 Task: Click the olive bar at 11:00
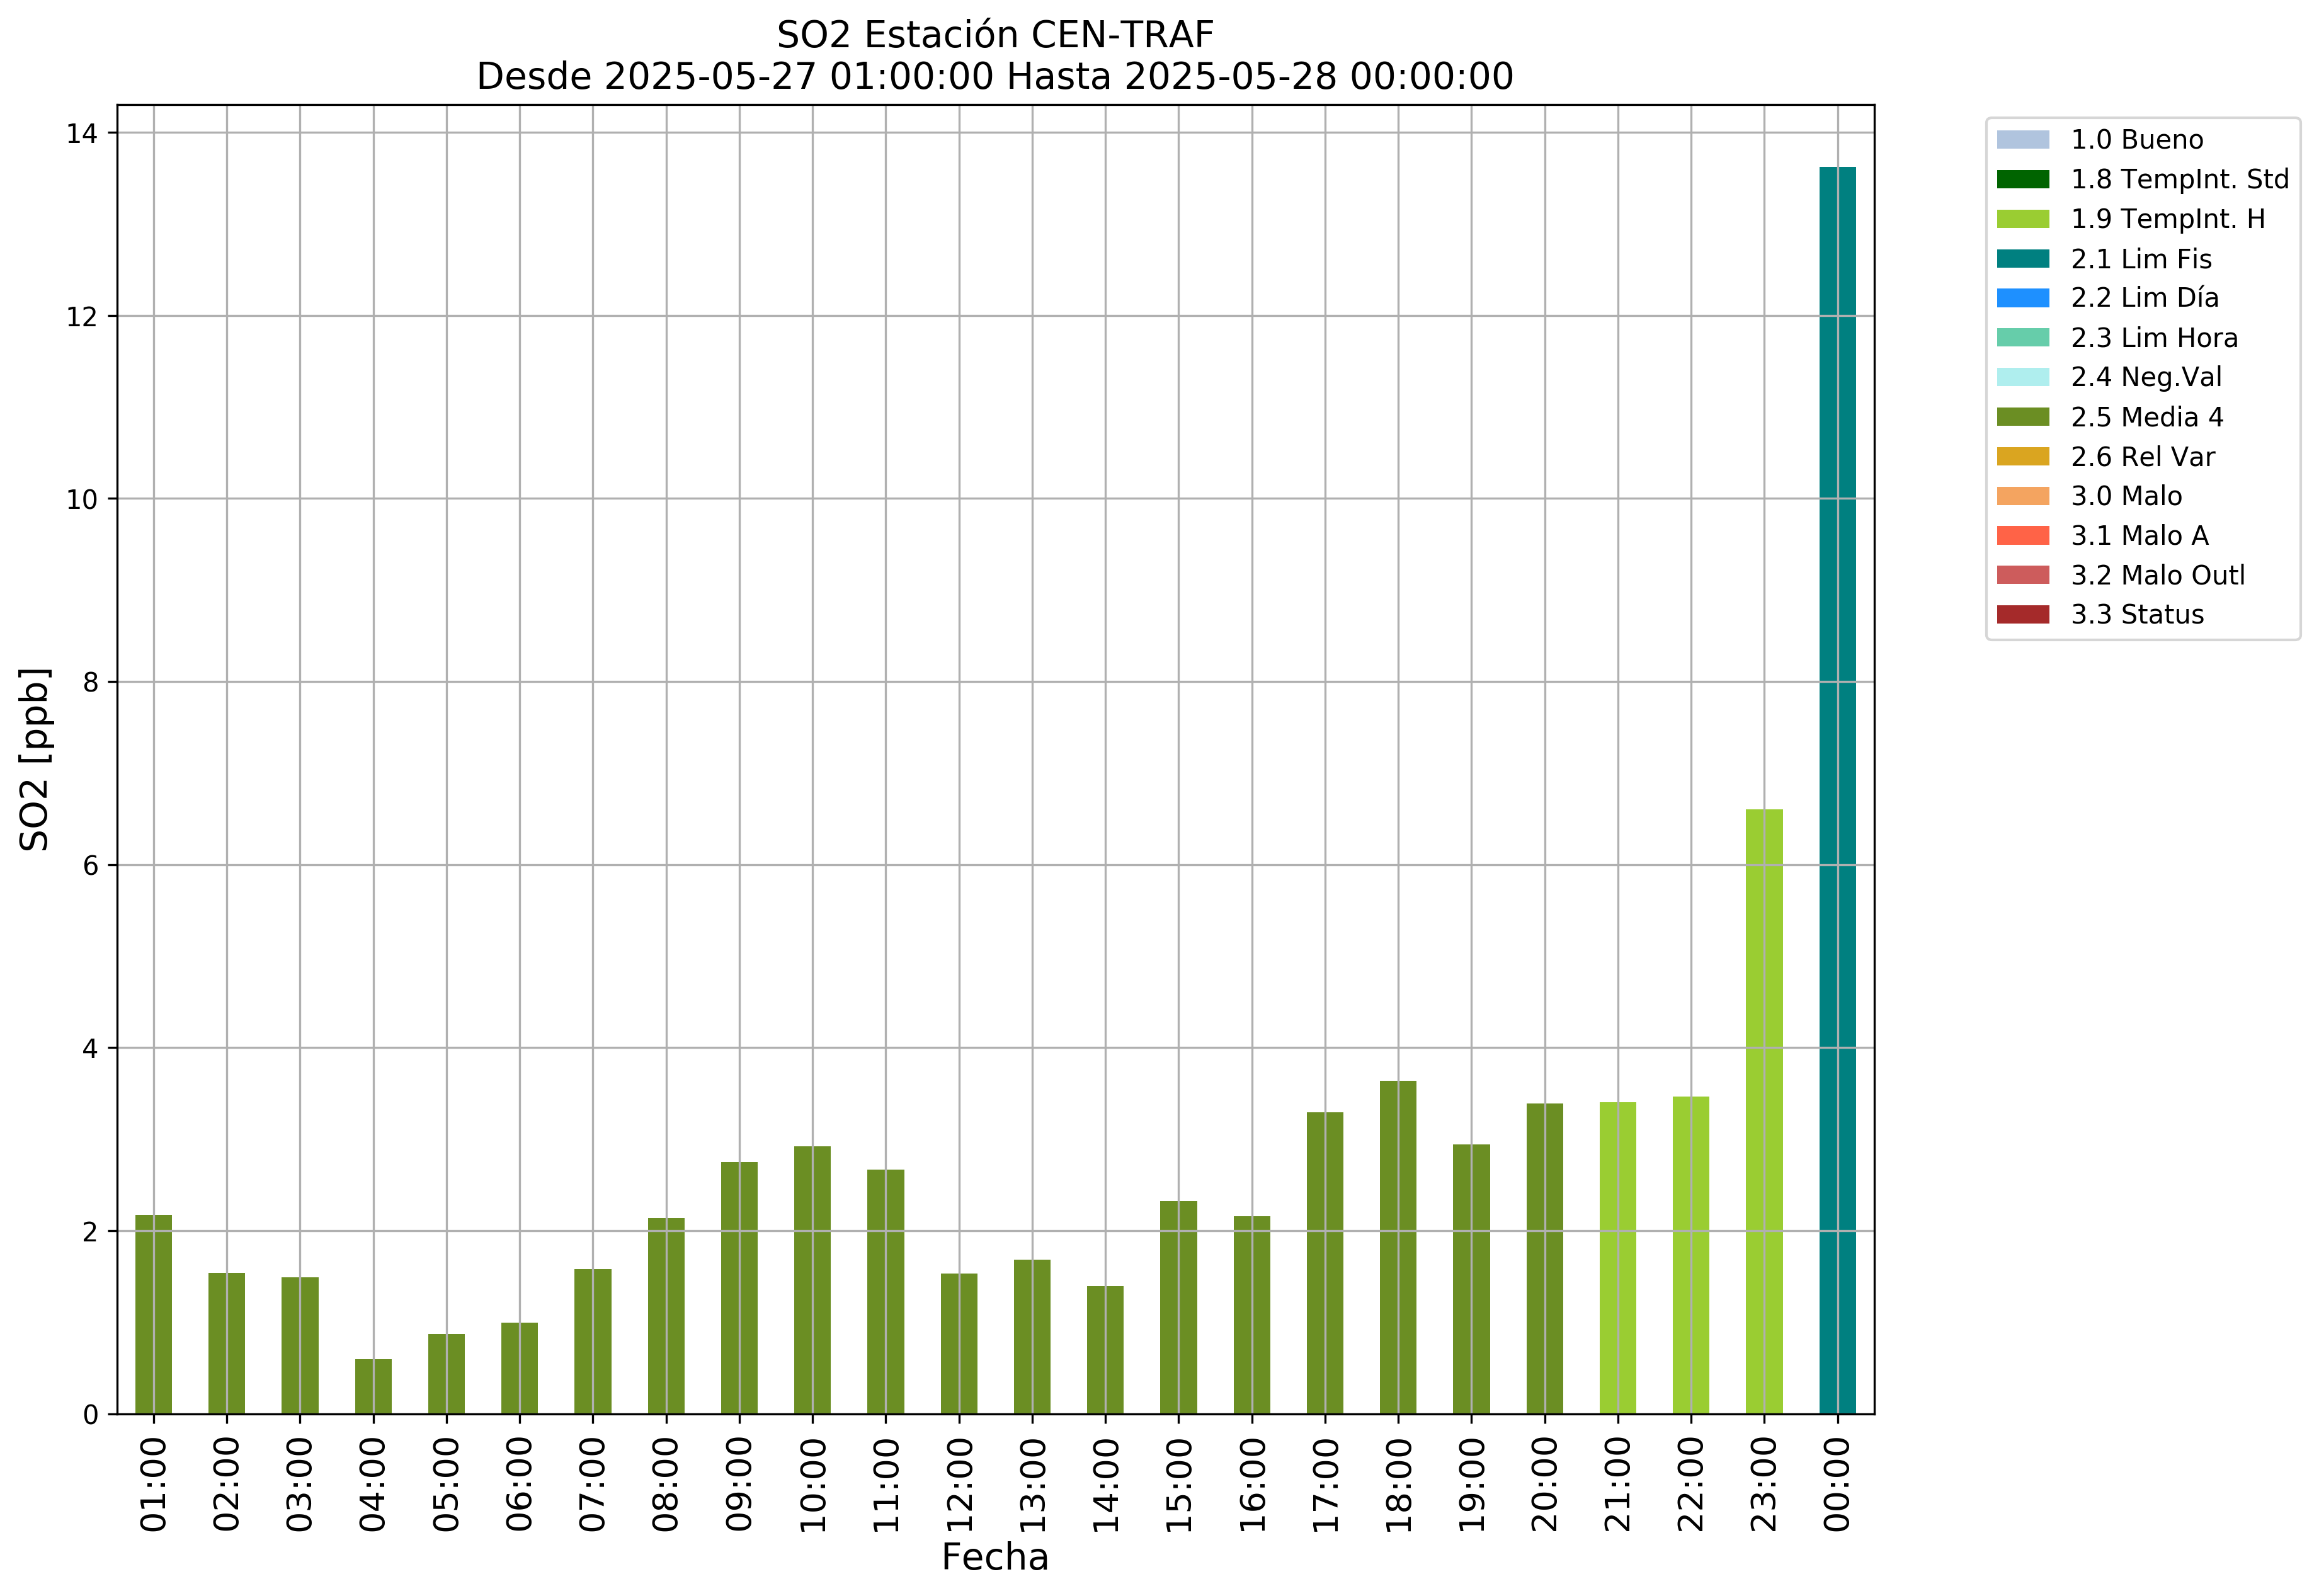pos(886,1292)
